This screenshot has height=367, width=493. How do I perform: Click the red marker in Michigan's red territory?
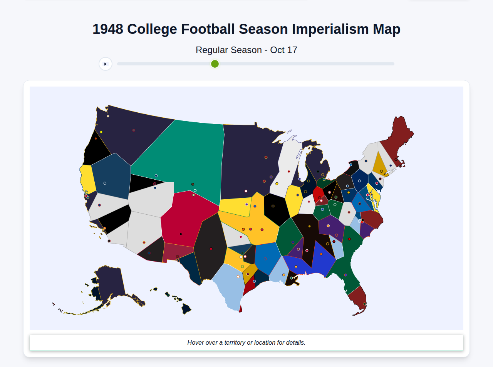click(320, 197)
